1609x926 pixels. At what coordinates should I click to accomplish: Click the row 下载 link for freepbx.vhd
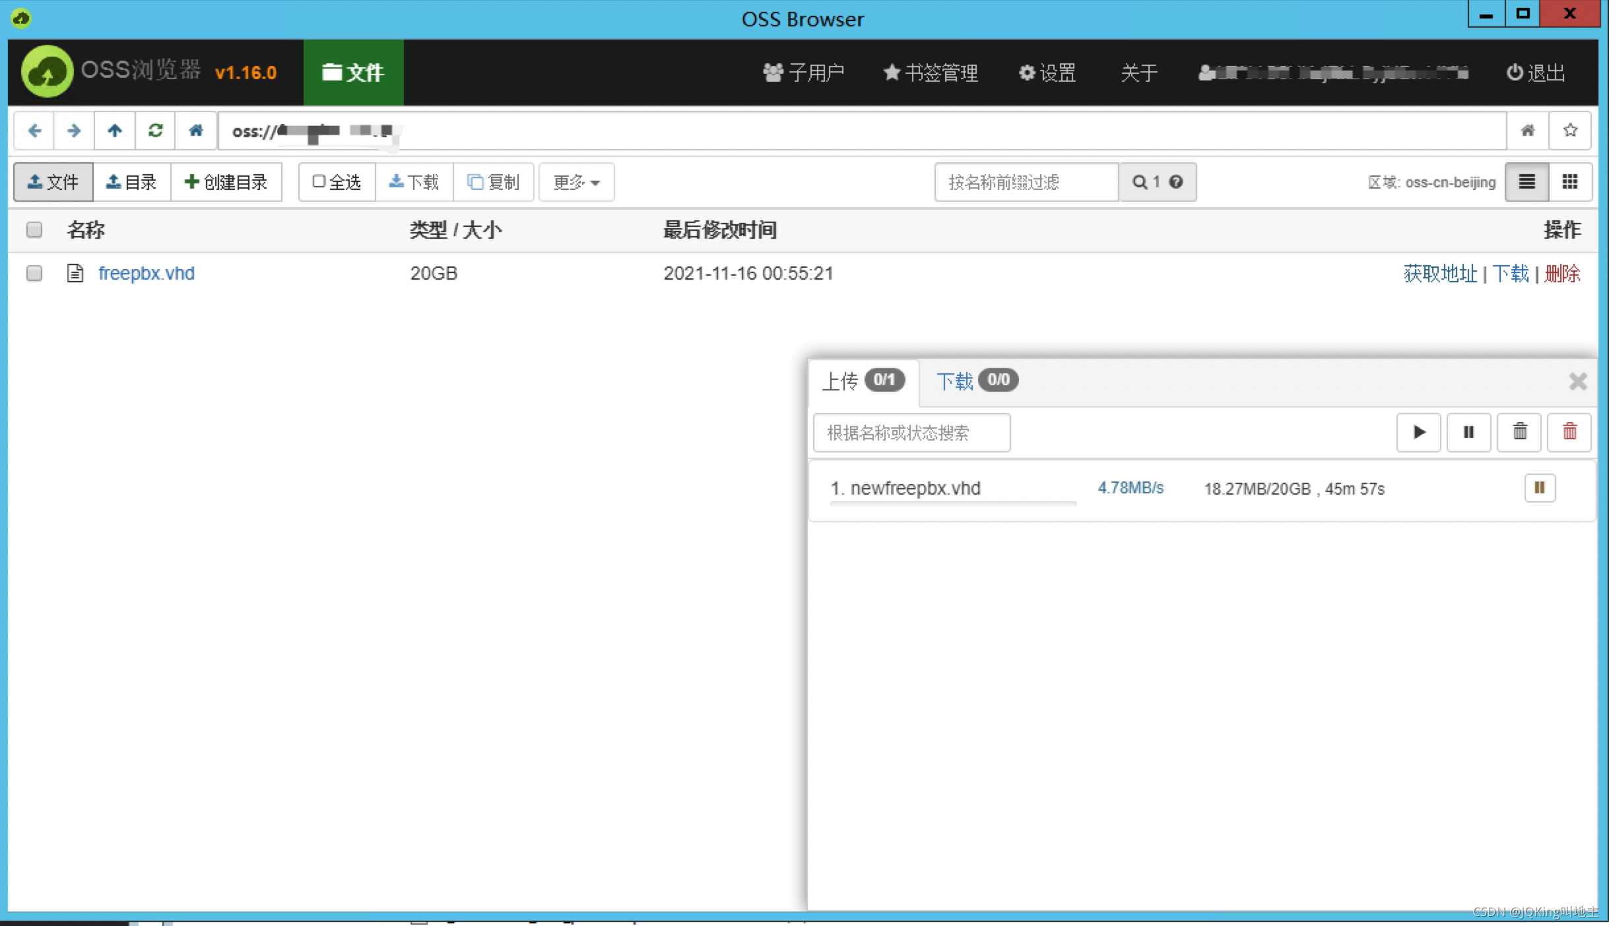pyautogui.click(x=1511, y=273)
